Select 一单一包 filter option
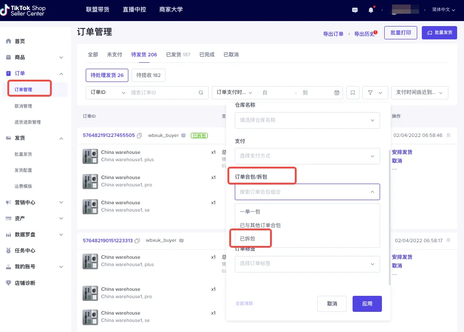The image size is (464, 332). point(250,212)
